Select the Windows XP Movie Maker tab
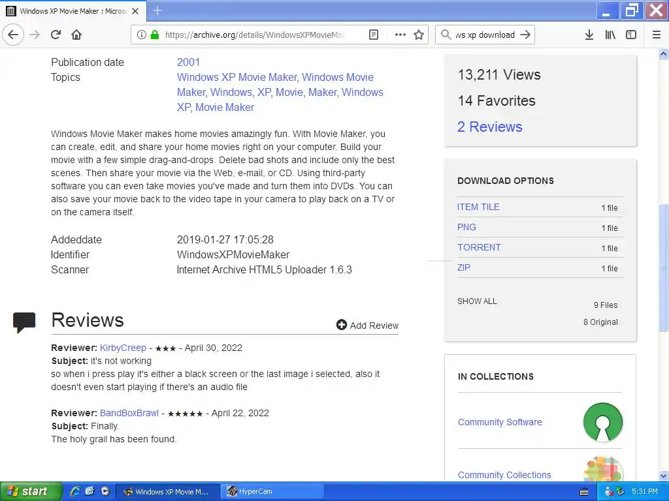The width and height of the screenshot is (669, 501). (x=73, y=11)
